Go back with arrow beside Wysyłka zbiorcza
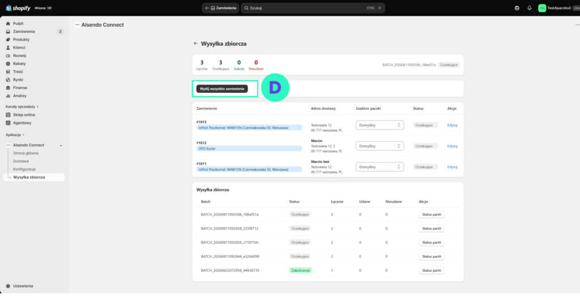580x296 pixels. point(195,44)
